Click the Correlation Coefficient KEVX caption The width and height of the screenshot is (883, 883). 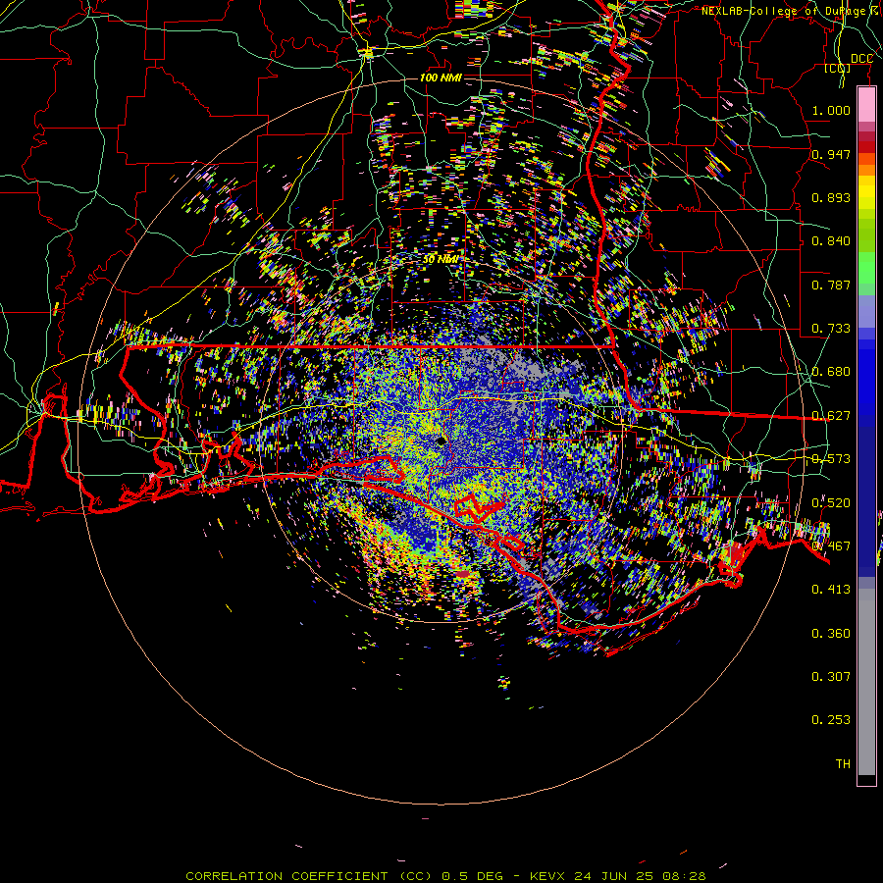coord(445,876)
